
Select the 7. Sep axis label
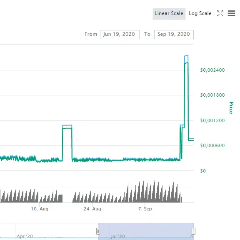tap(145, 209)
